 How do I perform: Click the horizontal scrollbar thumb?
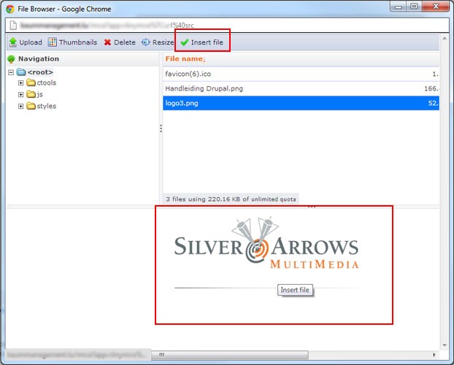pos(230,355)
